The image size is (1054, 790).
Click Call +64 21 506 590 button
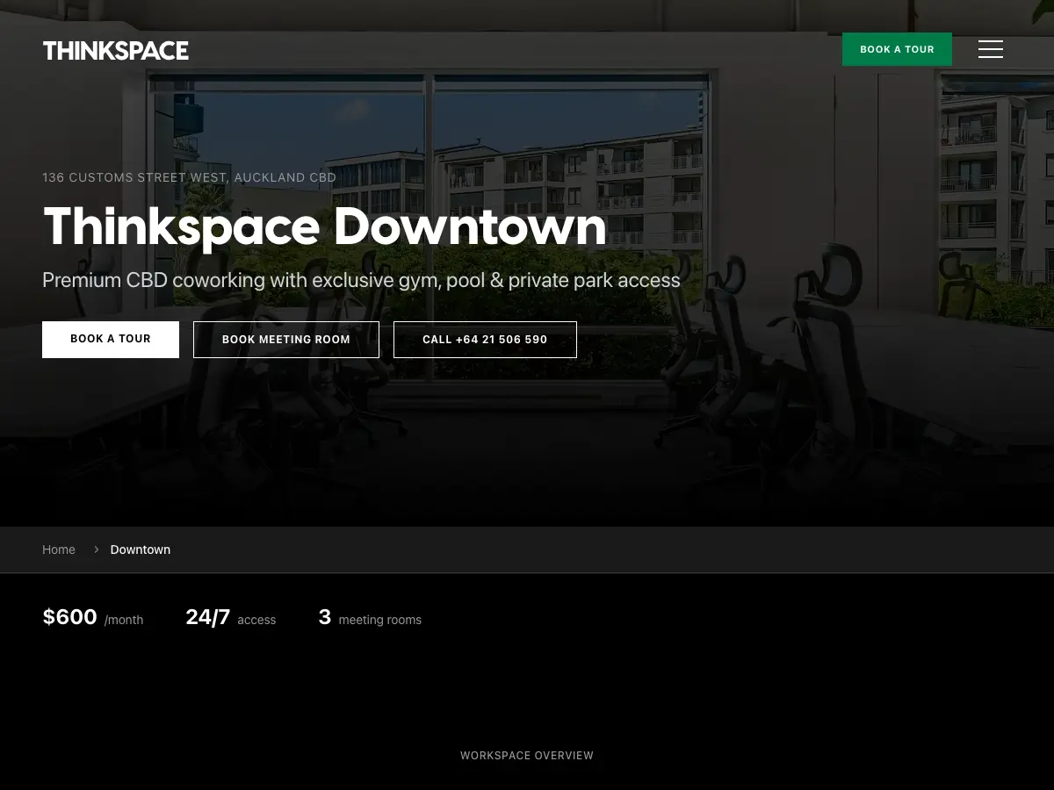click(485, 340)
